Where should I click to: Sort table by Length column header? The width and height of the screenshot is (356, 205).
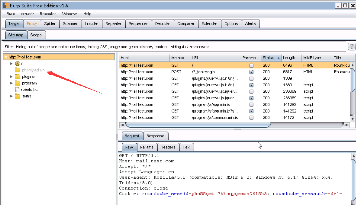tap(291, 58)
